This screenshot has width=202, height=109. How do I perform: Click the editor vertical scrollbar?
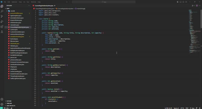[201, 19]
